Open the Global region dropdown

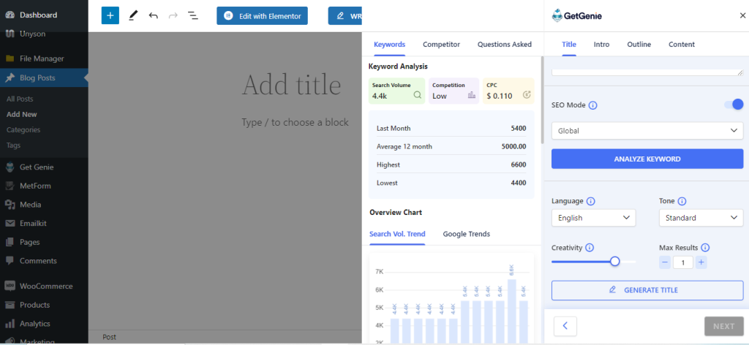(x=647, y=130)
